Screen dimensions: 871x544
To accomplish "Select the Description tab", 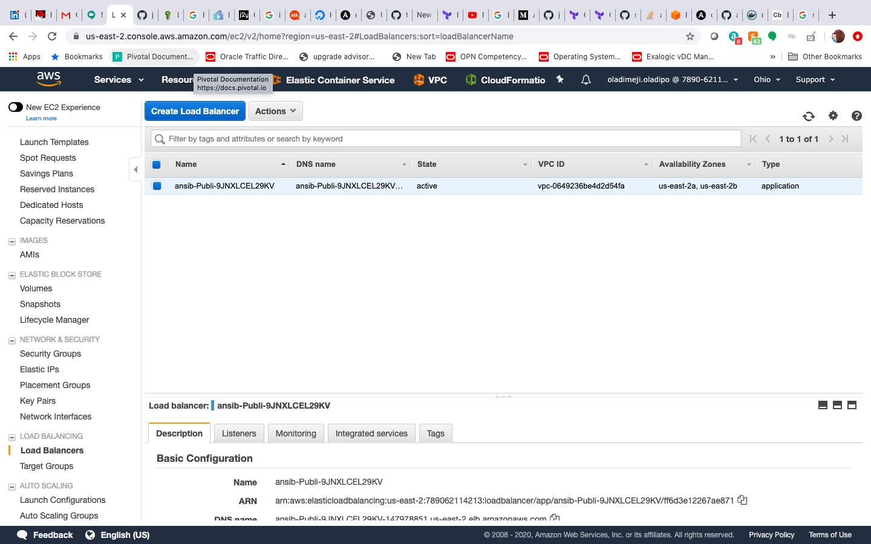I will (179, 433).
